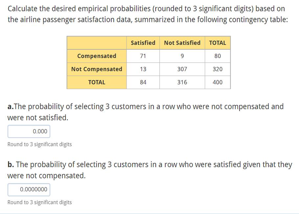Click the cell with column total 316
The image size is (299, 214).
tap(182, 82)
